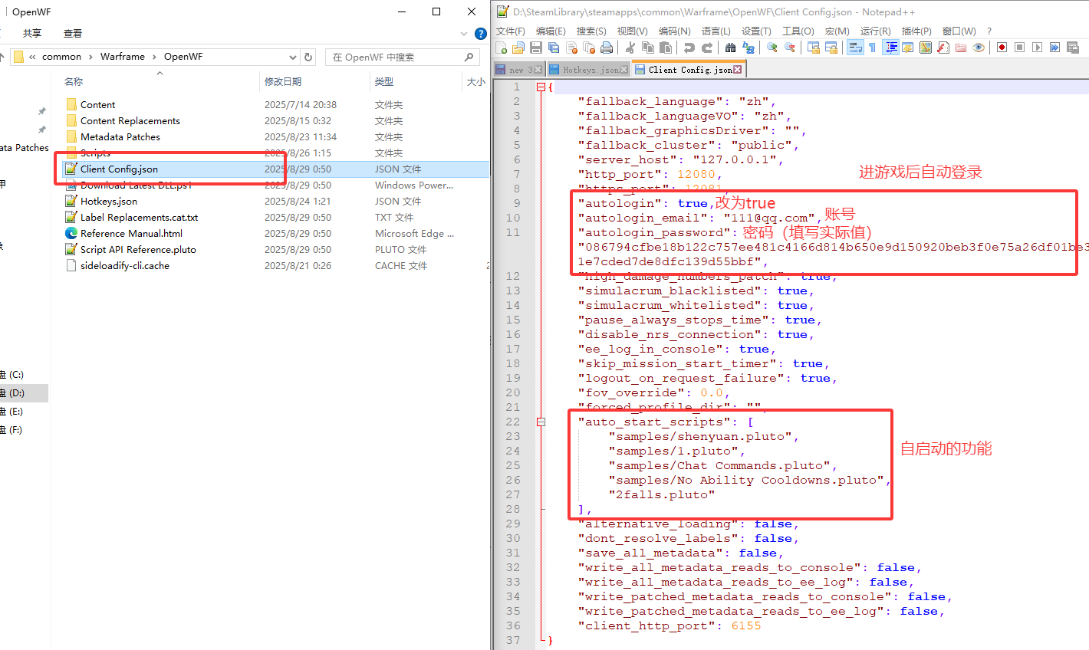This screenshot has height=650, width=1089.
Task: Open the 插件(P) plugins menu
Action: click(916, 31)
